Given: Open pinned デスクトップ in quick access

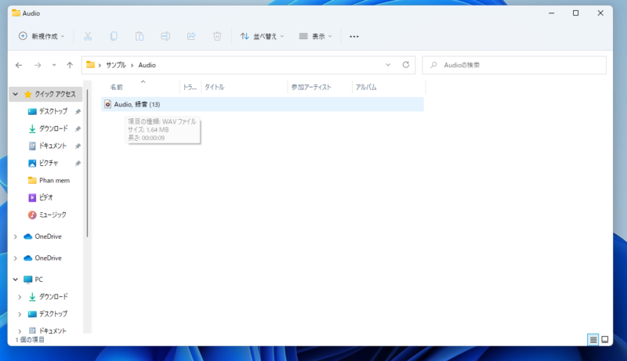Looking at the screenshot, I should 53,111.
